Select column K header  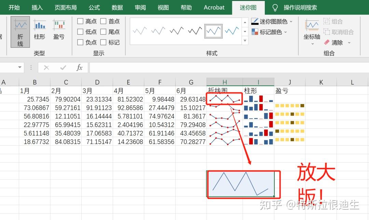tap(321, 82)
